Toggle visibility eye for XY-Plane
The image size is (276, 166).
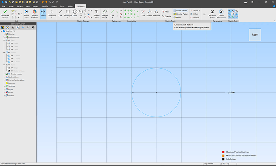click(12, 55)
